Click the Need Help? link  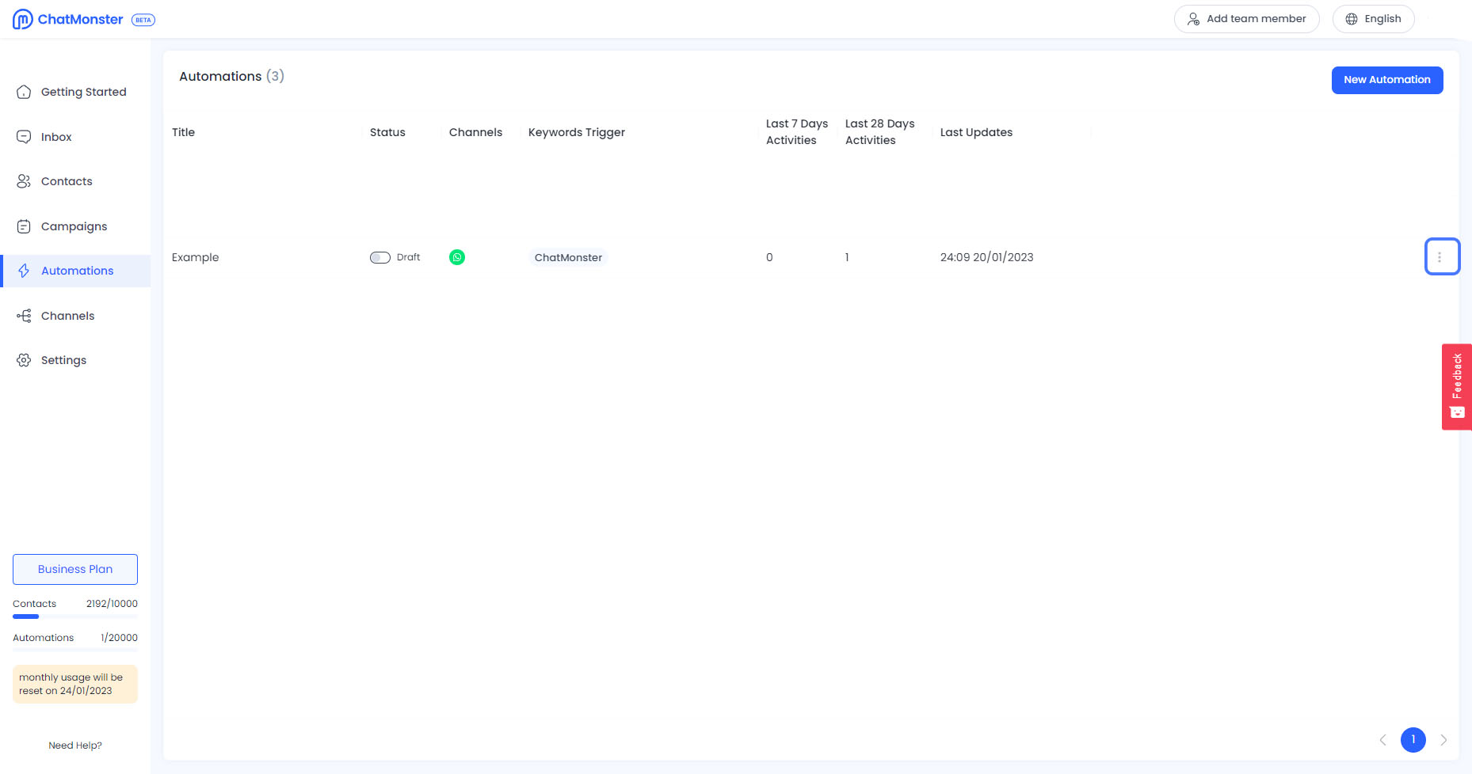75,746
